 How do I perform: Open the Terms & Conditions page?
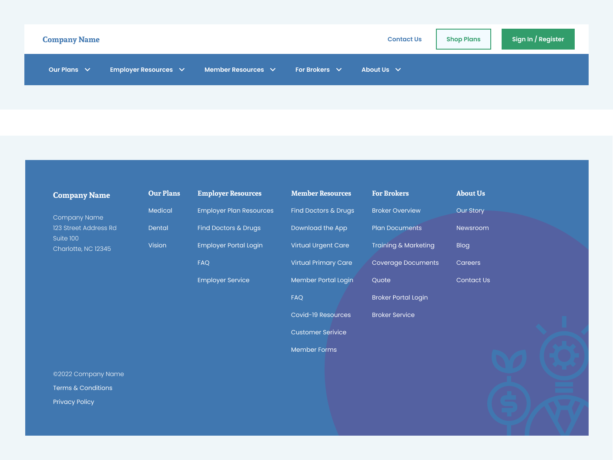(82, 388)
